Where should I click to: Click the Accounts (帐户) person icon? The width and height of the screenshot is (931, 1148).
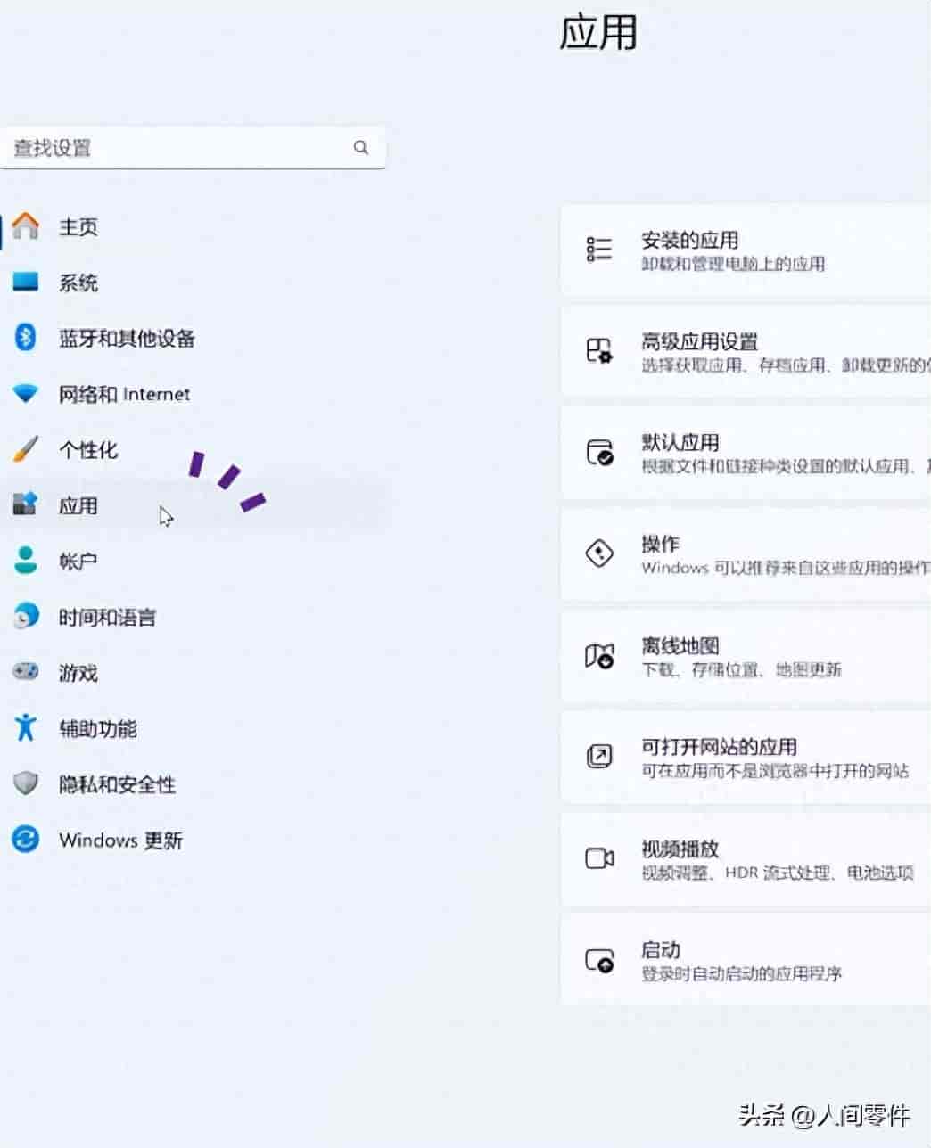26,561
